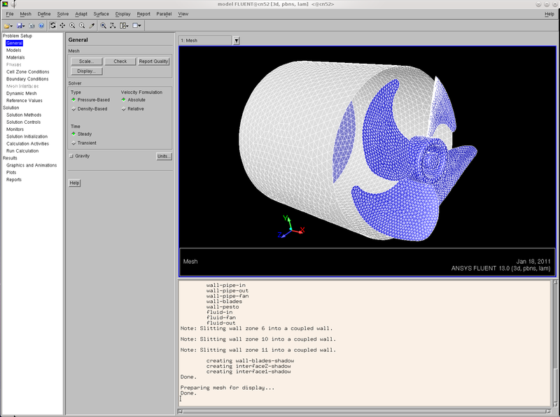This screenshot has height=417, width=560.
Task: Click the Units... button
Action: click(x=163, y=156)
